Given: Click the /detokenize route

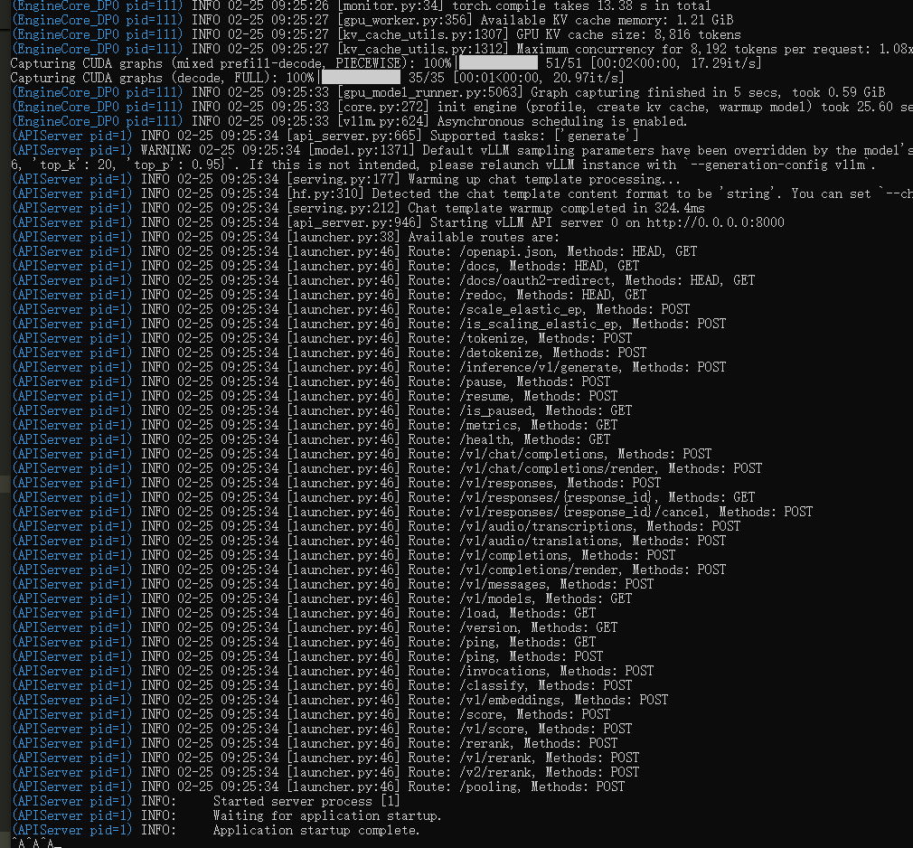Looking at the screenshot, I should coord(500,353).
